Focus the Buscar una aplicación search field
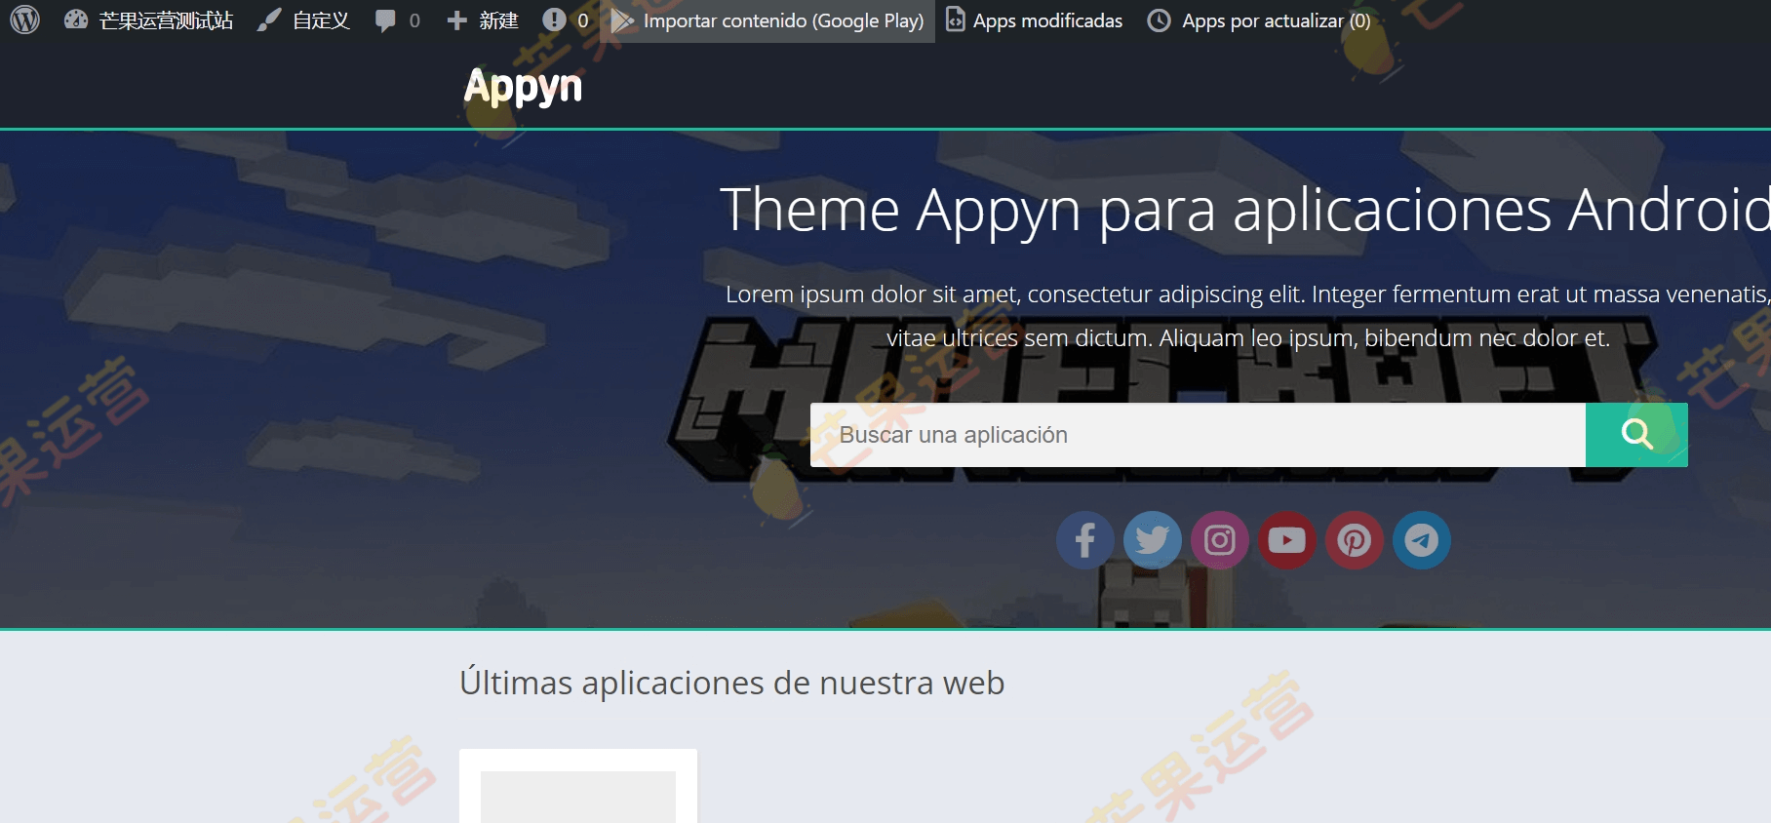 point(1198,435)
